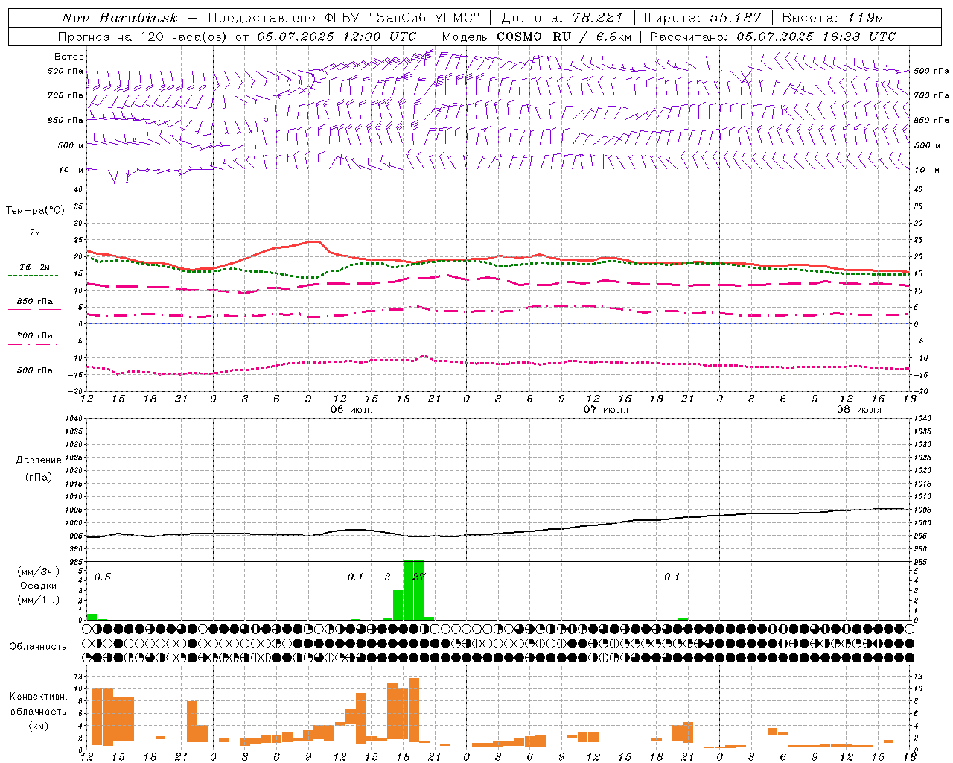The height and width of the screenshot is (763, 953).
Task: Click the "Ветер" wind panel label
Action: pyautogui.click(x=69, y=57)
